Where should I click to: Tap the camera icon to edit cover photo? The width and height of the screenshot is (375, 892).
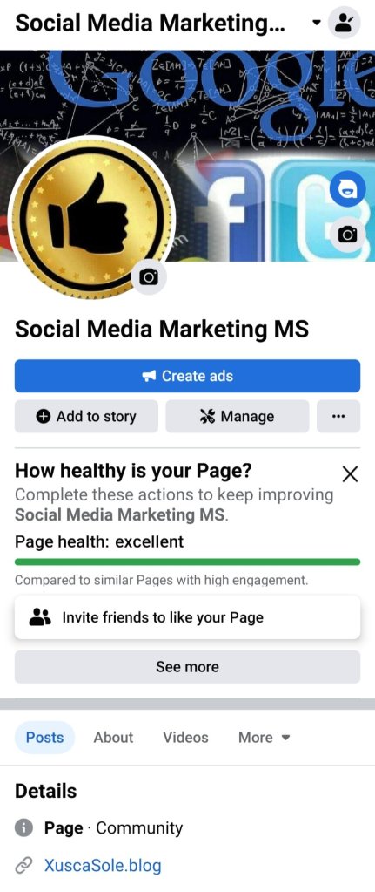click(347, 234)
